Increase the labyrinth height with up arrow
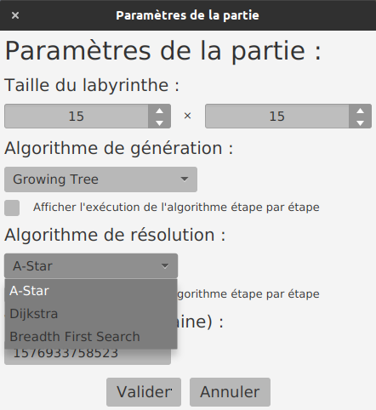This screenshot has width=376, height=410. point(360,111)
